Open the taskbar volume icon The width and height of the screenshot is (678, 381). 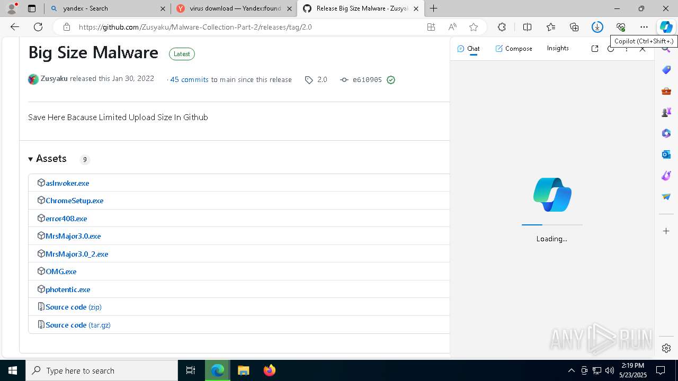(610, 370)
